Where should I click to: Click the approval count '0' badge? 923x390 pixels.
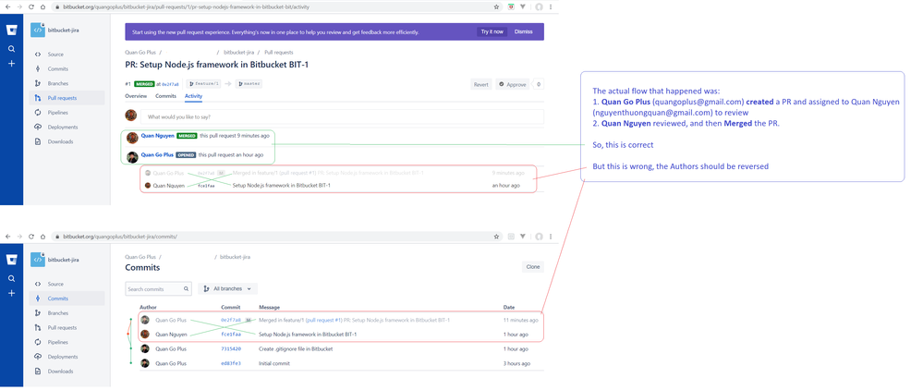click(x=538, y=84)
